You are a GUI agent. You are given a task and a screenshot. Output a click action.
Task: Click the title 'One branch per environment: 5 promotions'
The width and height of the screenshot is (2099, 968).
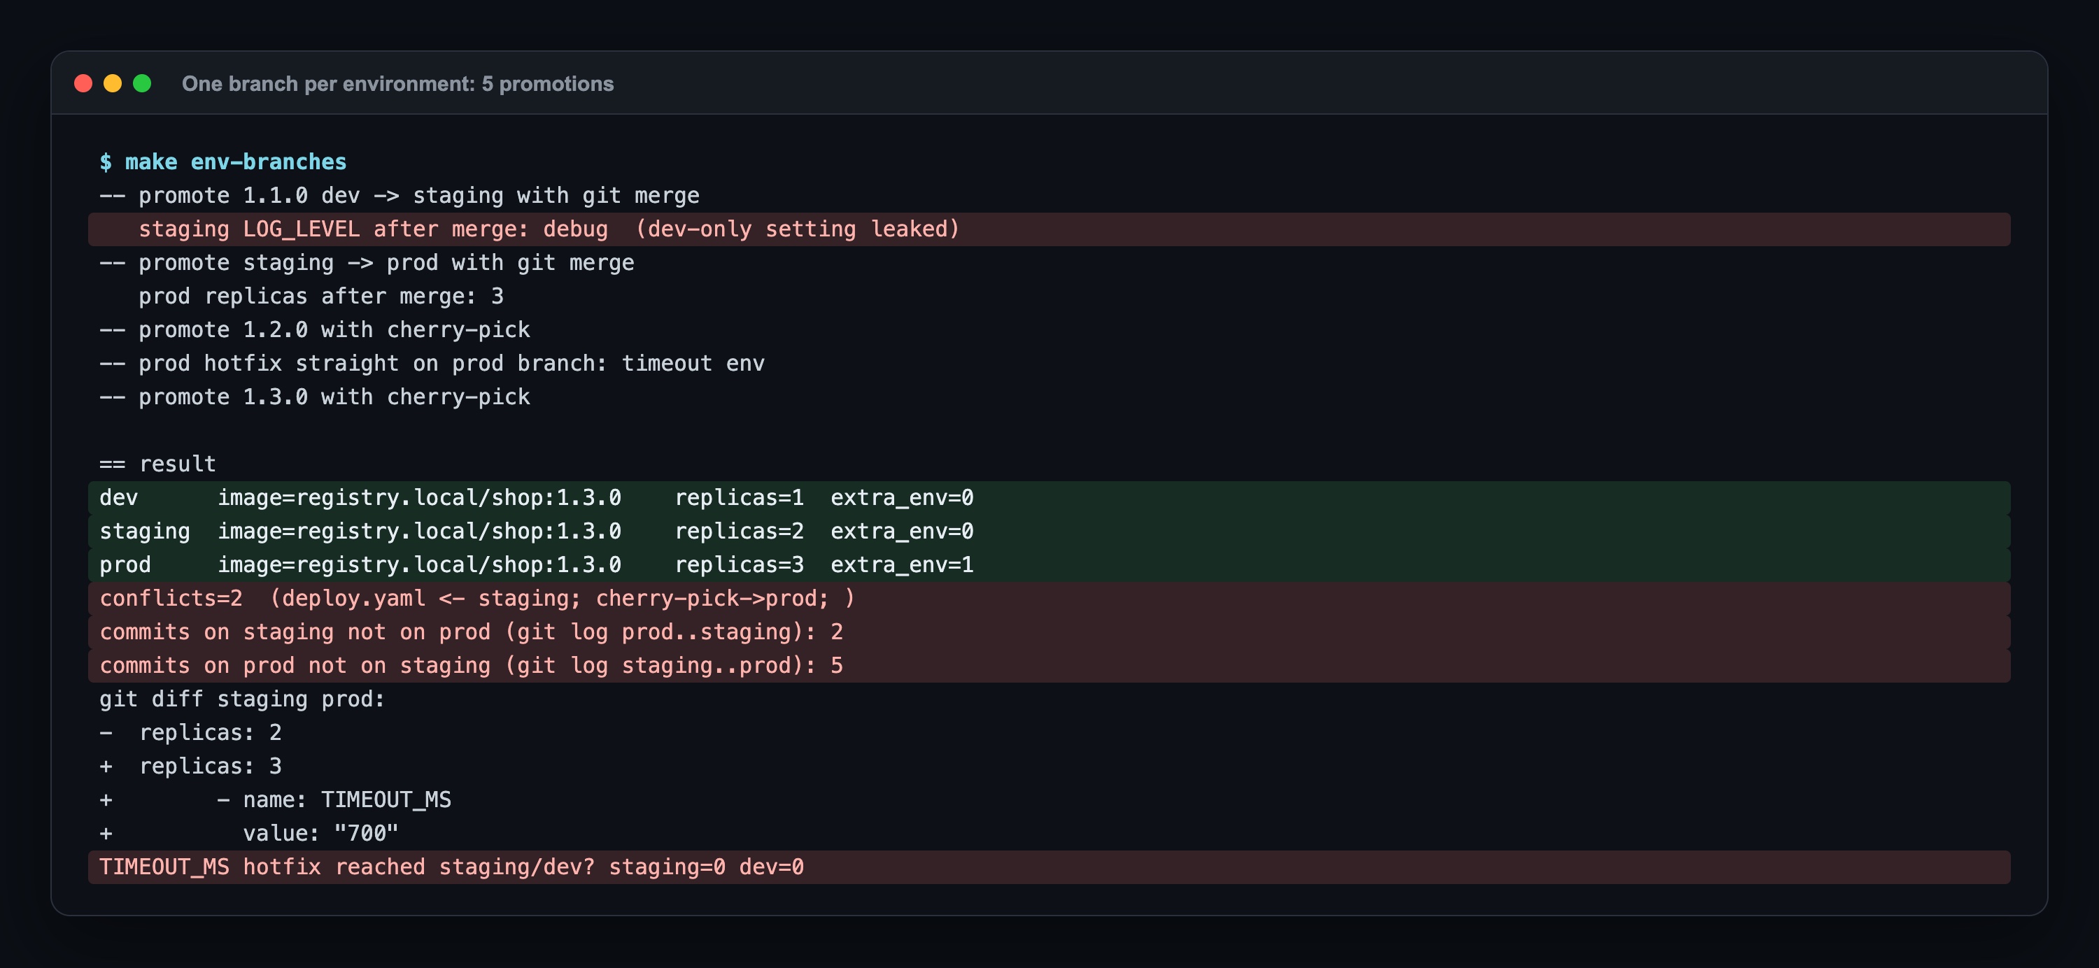[x=397, y=84]
